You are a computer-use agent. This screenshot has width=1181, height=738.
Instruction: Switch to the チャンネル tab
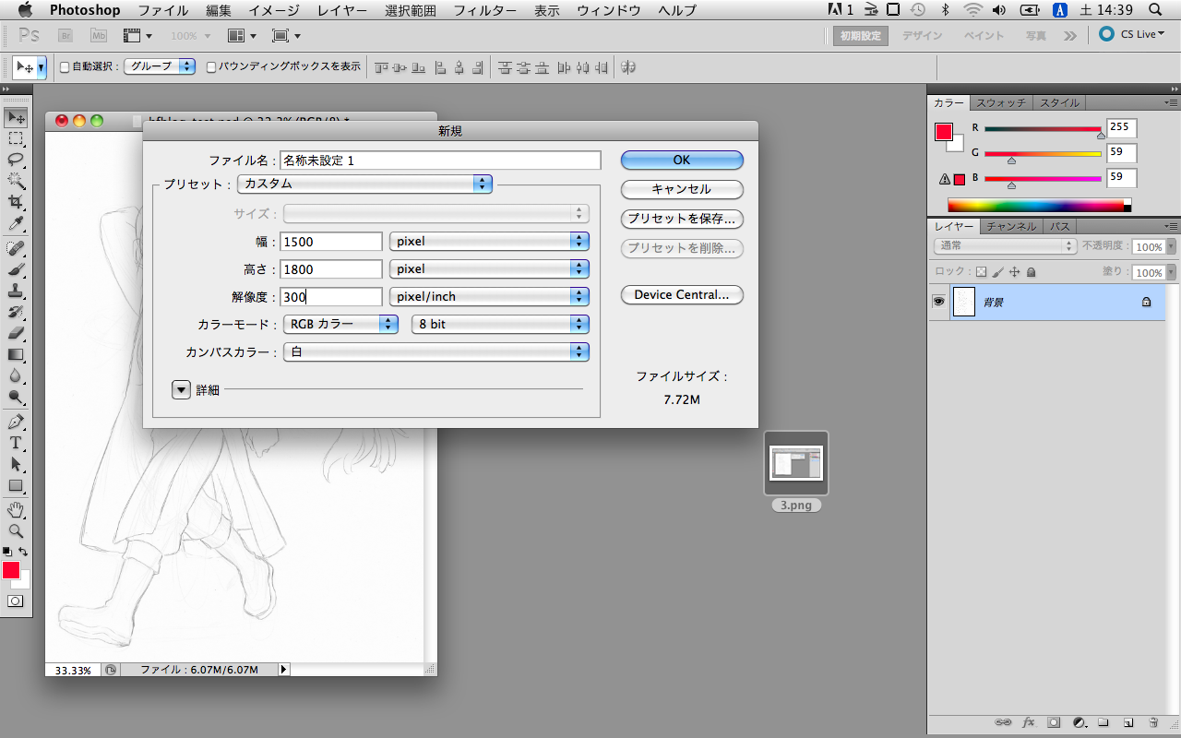tap(1011, 226)
